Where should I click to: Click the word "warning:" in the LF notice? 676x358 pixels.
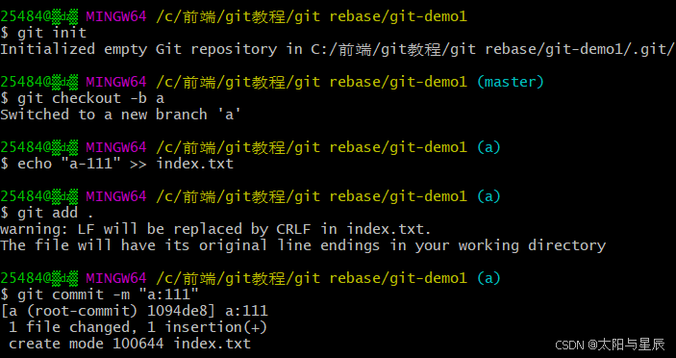pyautogui.click(x=35, y=229)
